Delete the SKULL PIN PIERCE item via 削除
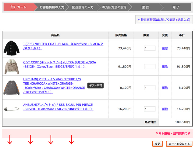 (x=165, y=109)
